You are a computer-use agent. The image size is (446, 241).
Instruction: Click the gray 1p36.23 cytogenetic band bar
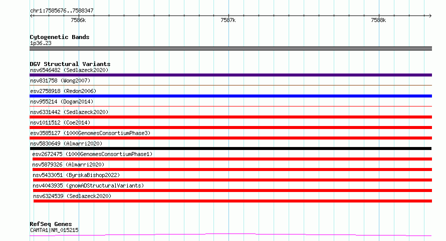click(231, 48)
